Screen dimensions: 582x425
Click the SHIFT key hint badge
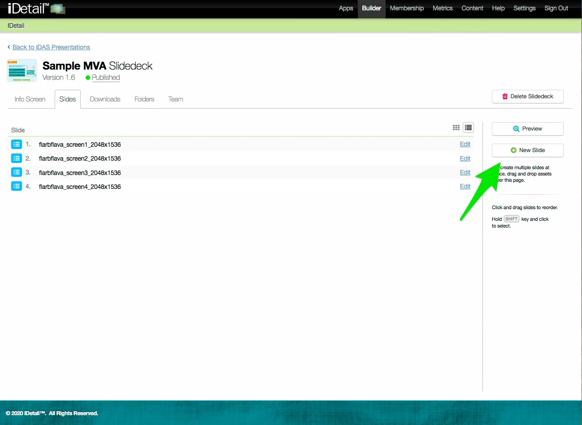click(x=511, y=219)
